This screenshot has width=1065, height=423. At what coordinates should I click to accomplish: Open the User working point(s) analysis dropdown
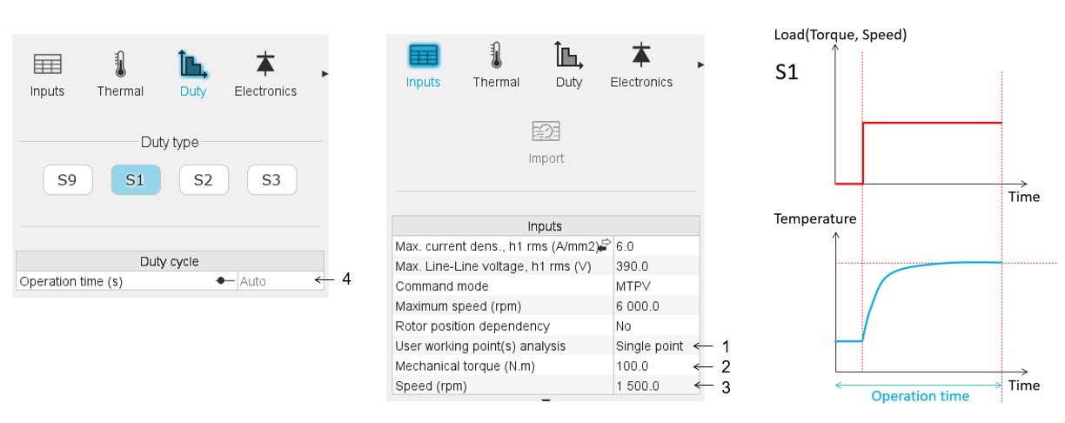coord(656,346)
